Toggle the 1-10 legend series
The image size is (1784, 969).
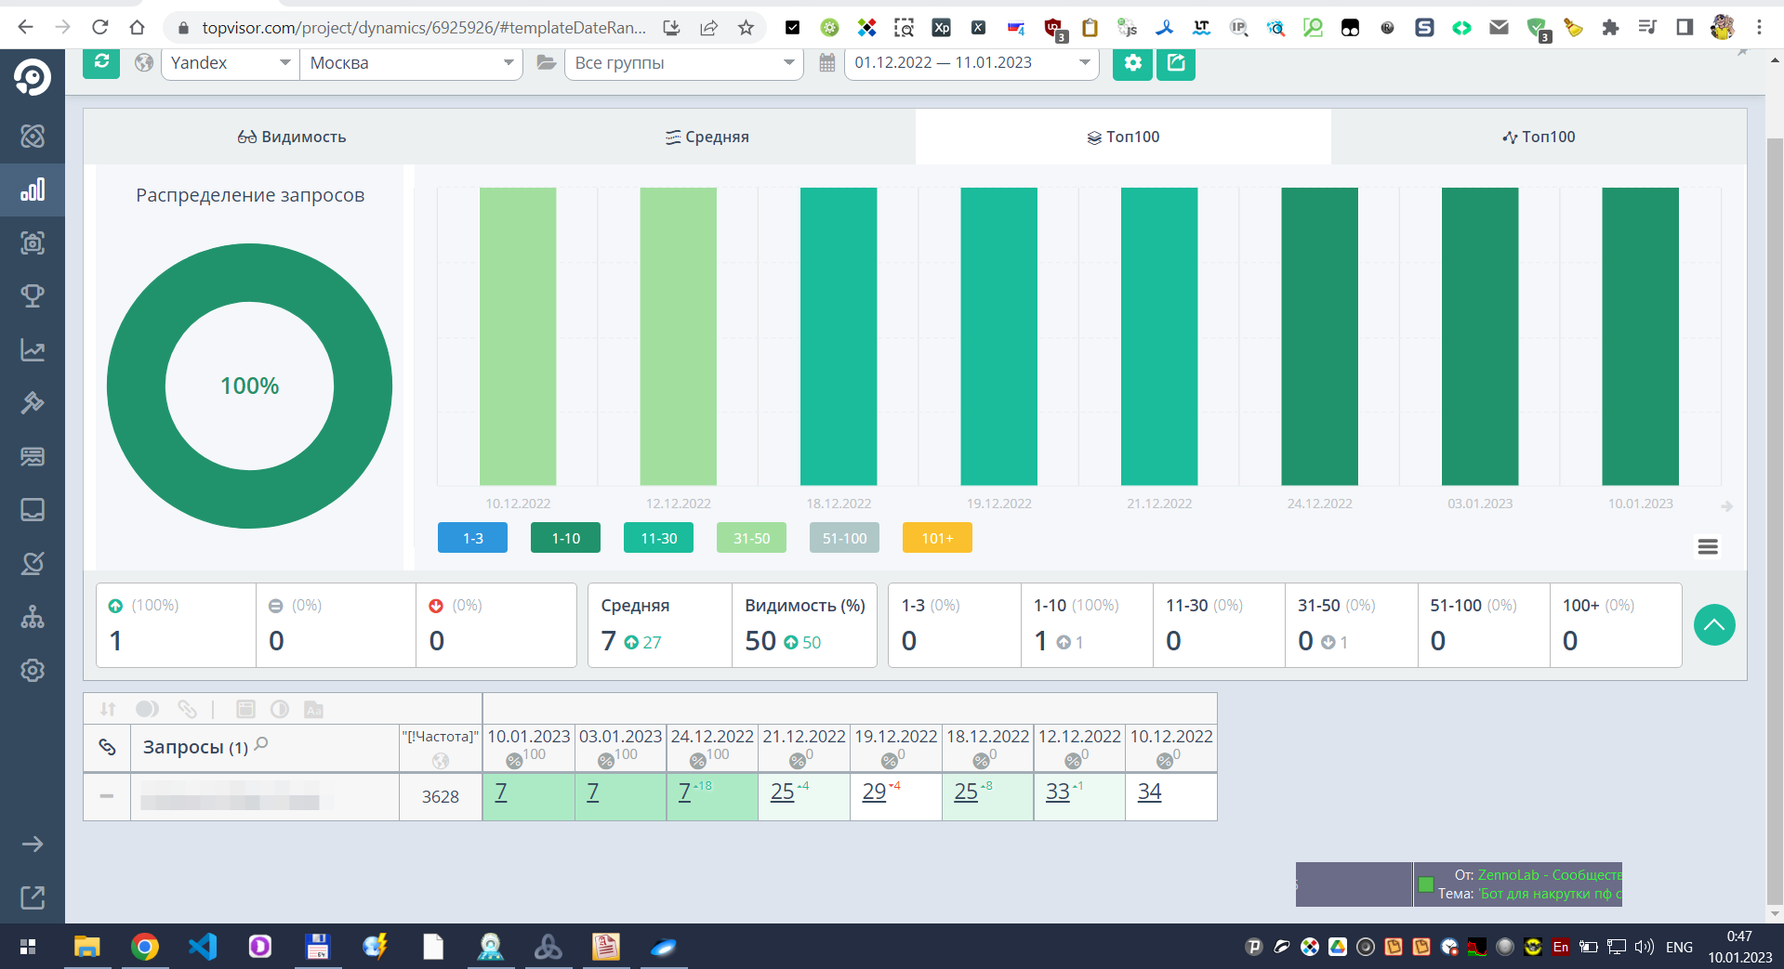(x=565, y=538)
